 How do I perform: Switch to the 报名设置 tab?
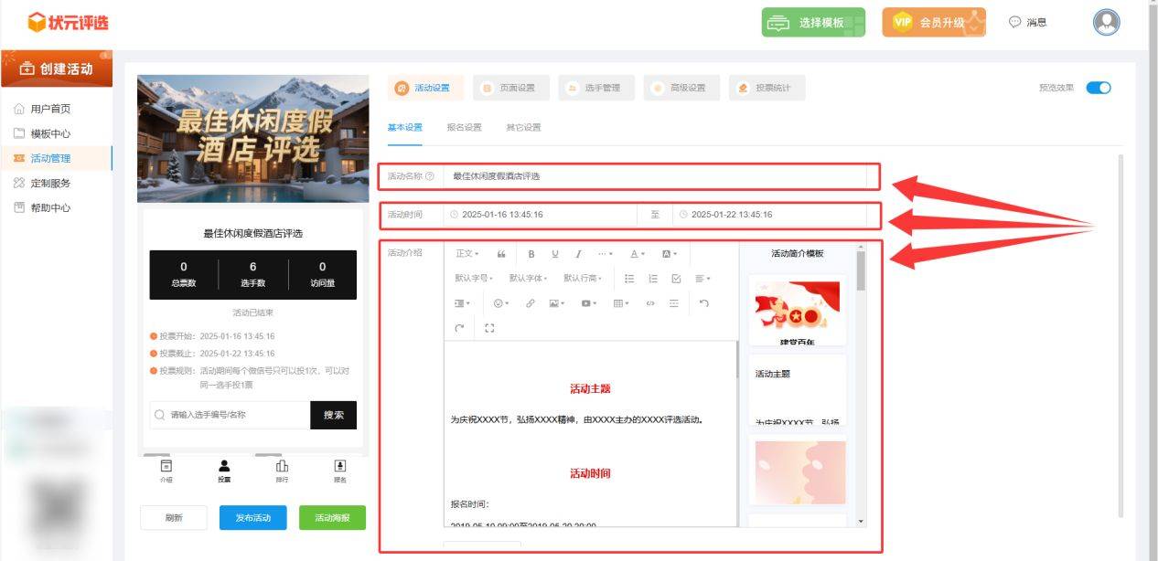[464, 128]
